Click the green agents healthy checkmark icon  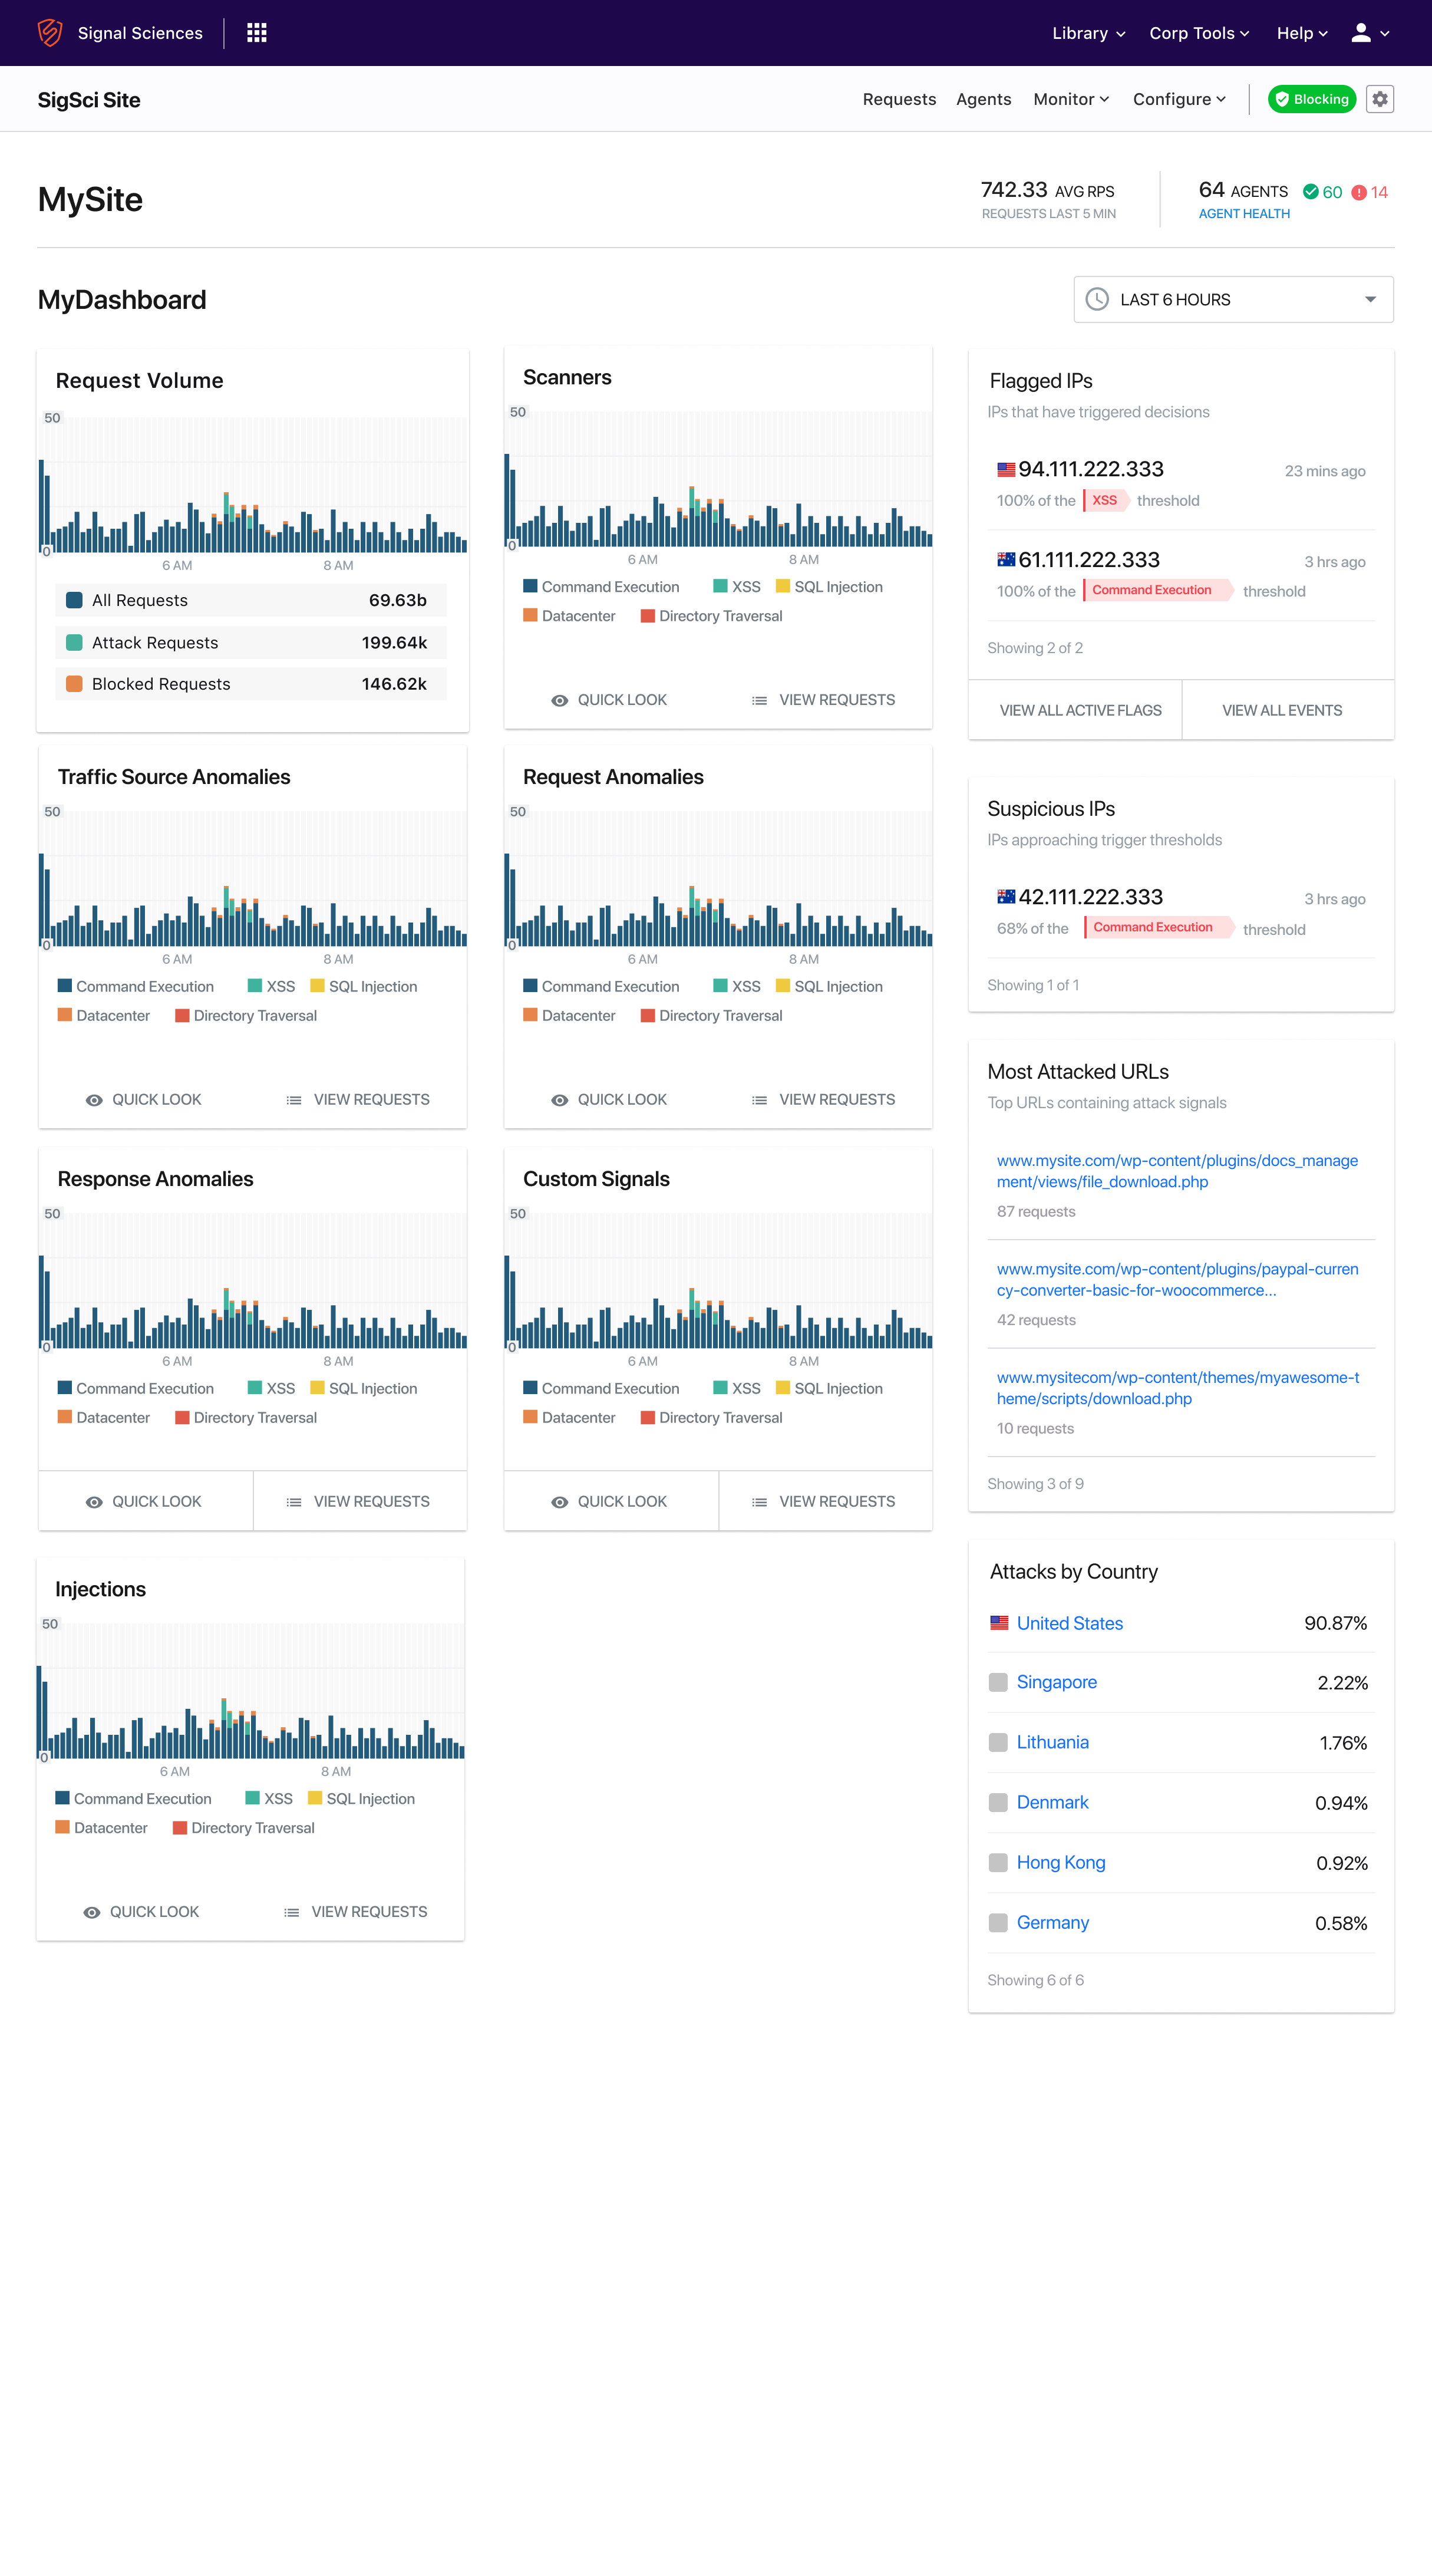[x=1310, y=192]
